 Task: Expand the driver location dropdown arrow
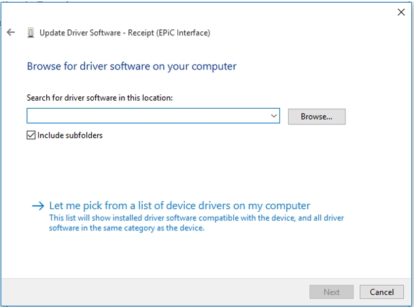pyautogui.click(x=274, y=116)
